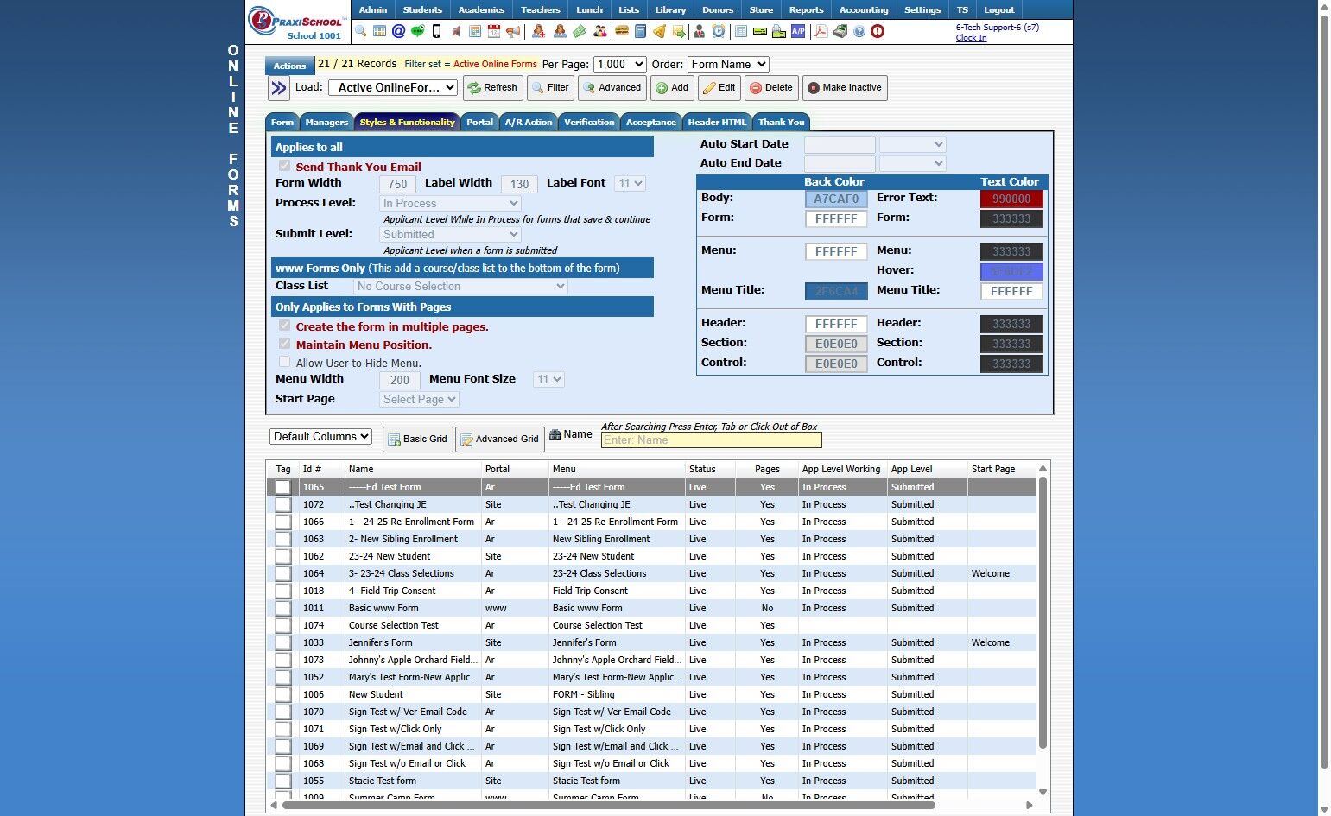Tick the Tag checkbox for form 1072
The image size is (1331, 816).
click(x=283, y=504)
